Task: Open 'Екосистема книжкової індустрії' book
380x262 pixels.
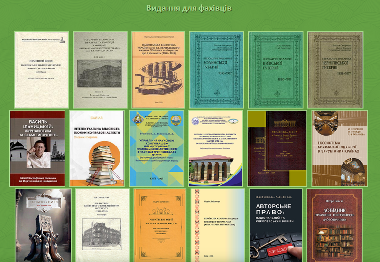Action: (x=339, y=148)
